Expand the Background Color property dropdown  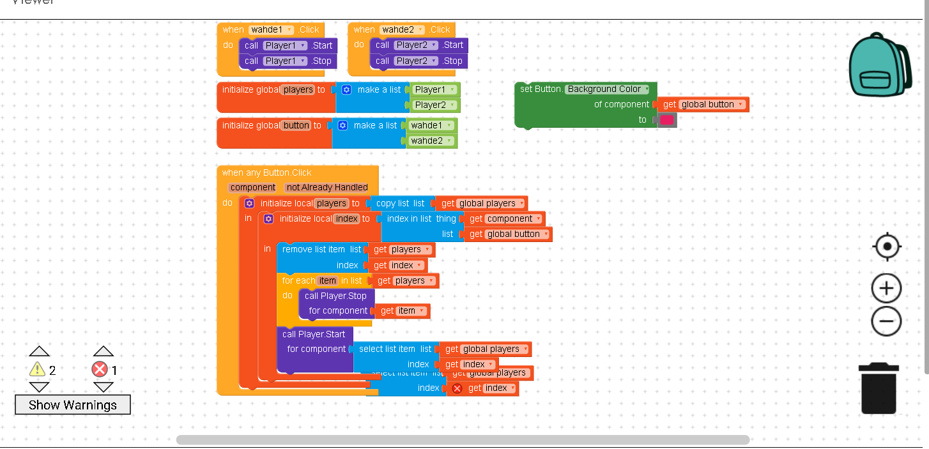646,89
